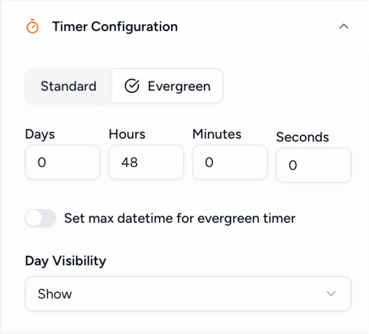The width and height of the screenshot is (369, 334).
Task: Click the Hours label text
Action: [x=127, y=134]
